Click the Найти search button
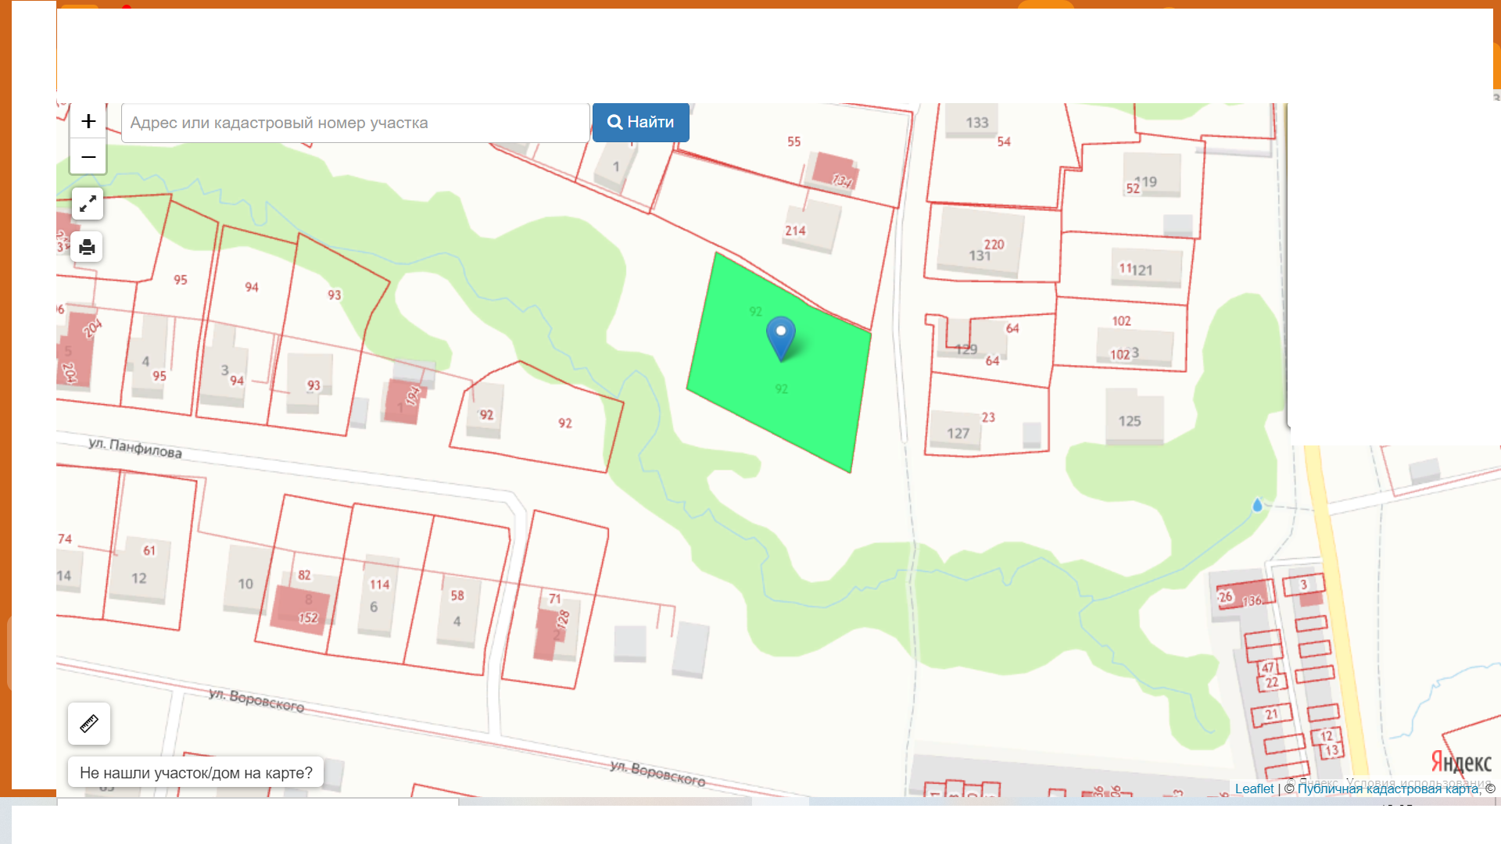 tap(640, 123)
